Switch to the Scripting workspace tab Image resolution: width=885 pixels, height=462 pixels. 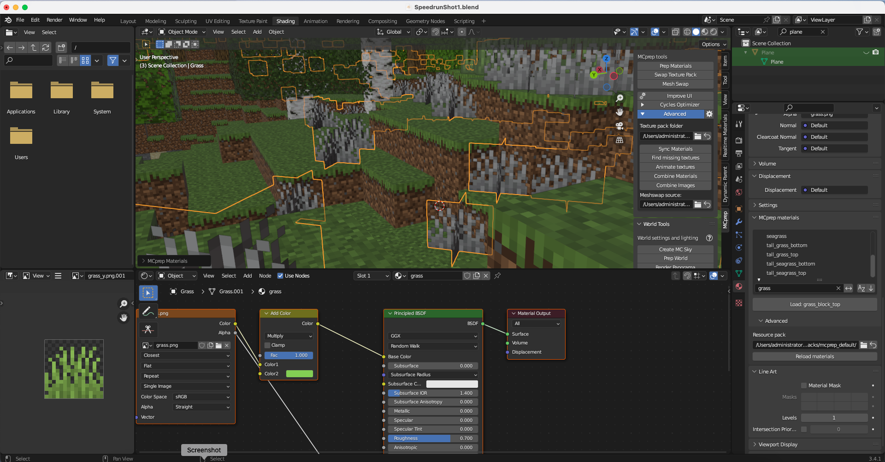pyautogui.click(x=464, y=21)
